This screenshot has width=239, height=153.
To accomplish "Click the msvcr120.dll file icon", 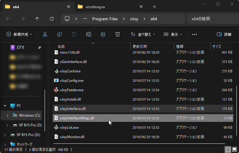I will pyautogui.click(x=56, y=52).
